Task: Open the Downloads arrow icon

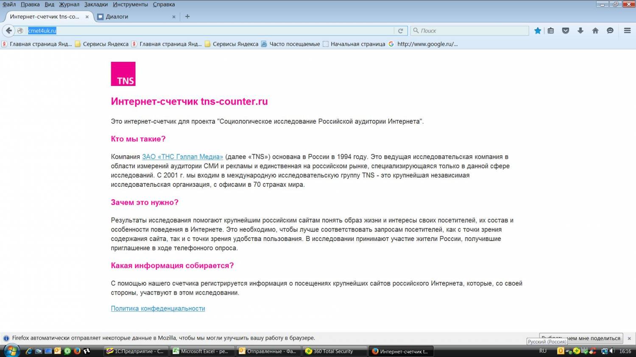Action: click(x=580, y=30)
